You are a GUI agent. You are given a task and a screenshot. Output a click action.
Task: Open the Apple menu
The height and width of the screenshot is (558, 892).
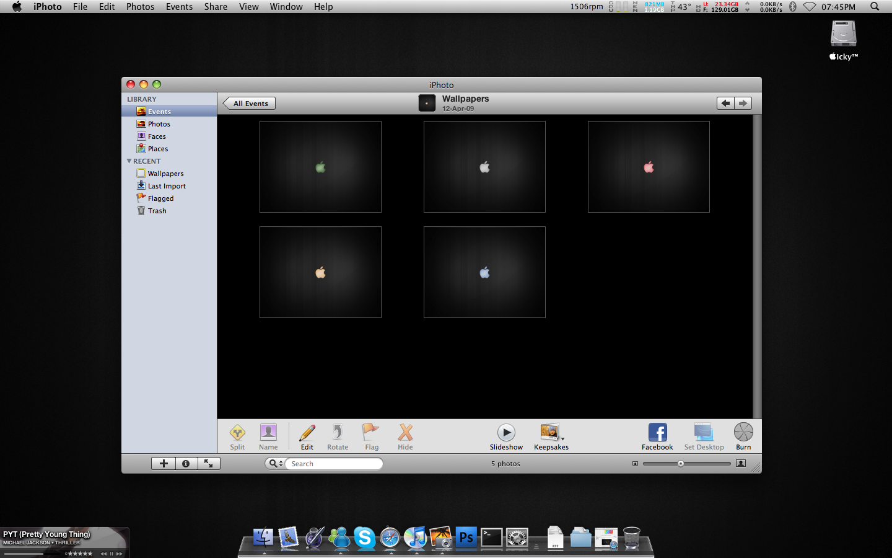point(17,7)
